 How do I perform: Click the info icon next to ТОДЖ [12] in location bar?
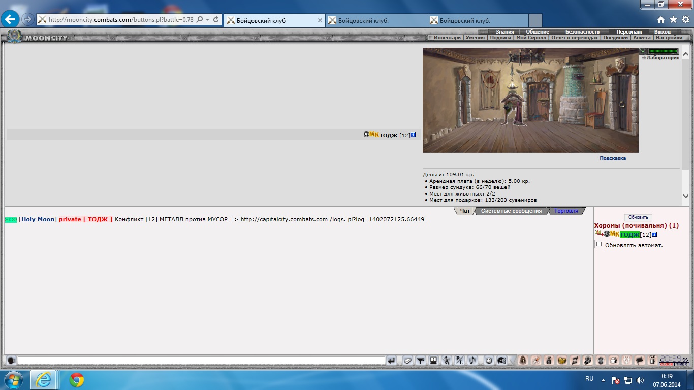point(414,135)
